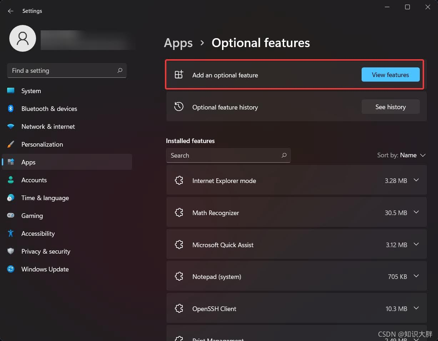
Task: Click the Internet Explorer mode label
Action: [x=224, y=181]
